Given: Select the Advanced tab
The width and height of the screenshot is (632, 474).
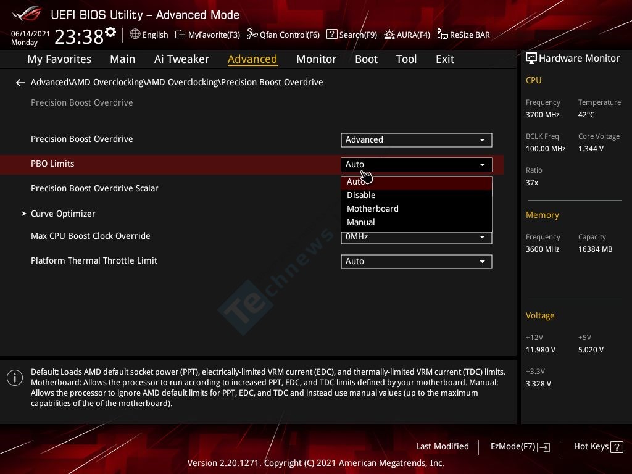Looking at the screenshot, I should coord(252,59).
